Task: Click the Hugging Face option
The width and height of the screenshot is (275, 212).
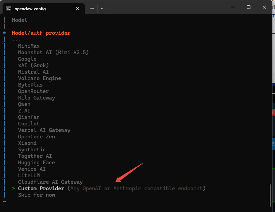Action: 37,163
